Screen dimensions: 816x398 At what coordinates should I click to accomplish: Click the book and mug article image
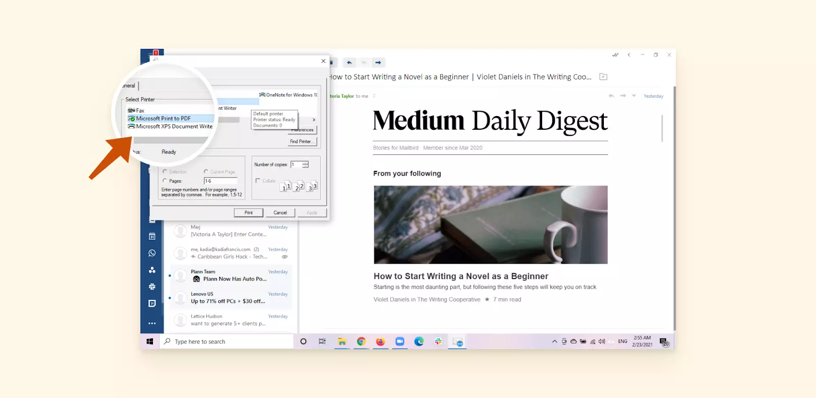[491, 224]
